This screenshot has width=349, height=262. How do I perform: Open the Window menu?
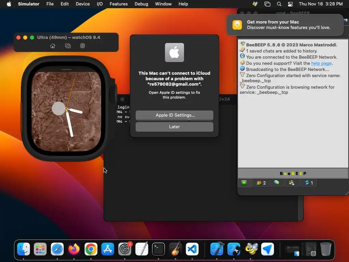tap(163, 4)
